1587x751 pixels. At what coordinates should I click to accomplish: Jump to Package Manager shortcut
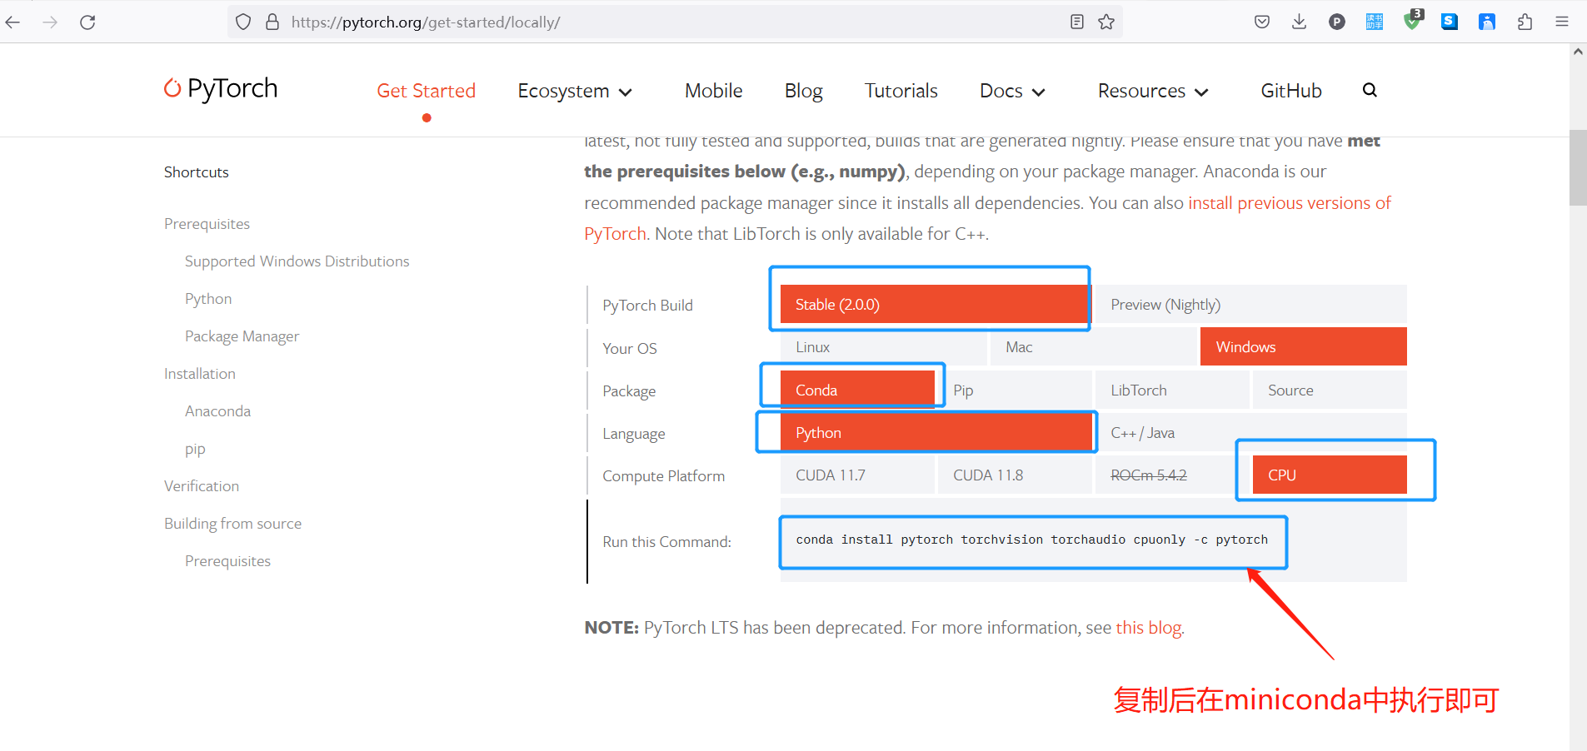[242, 336]
